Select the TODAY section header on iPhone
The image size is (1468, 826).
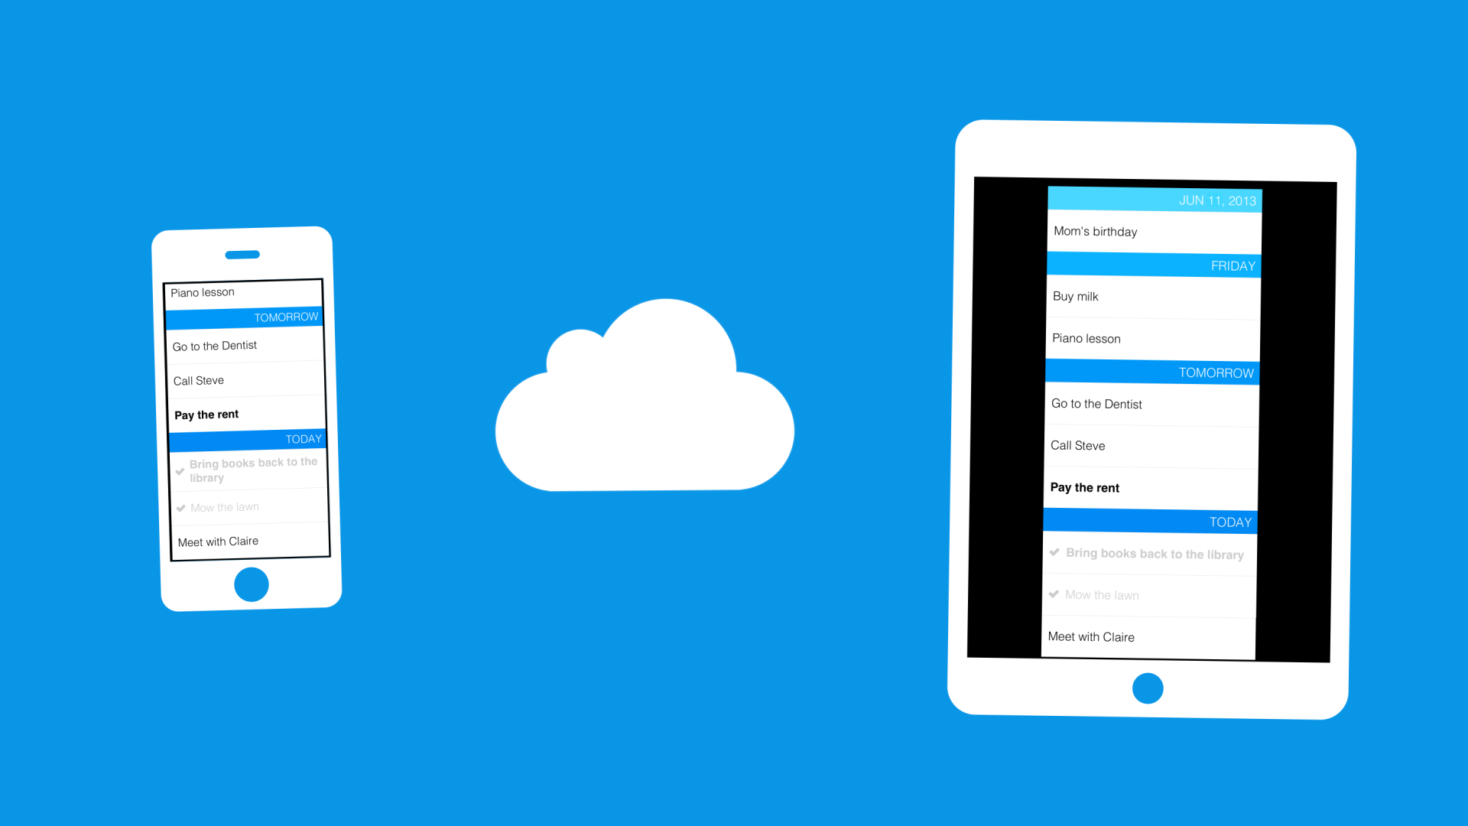click(x=246, y=439)
